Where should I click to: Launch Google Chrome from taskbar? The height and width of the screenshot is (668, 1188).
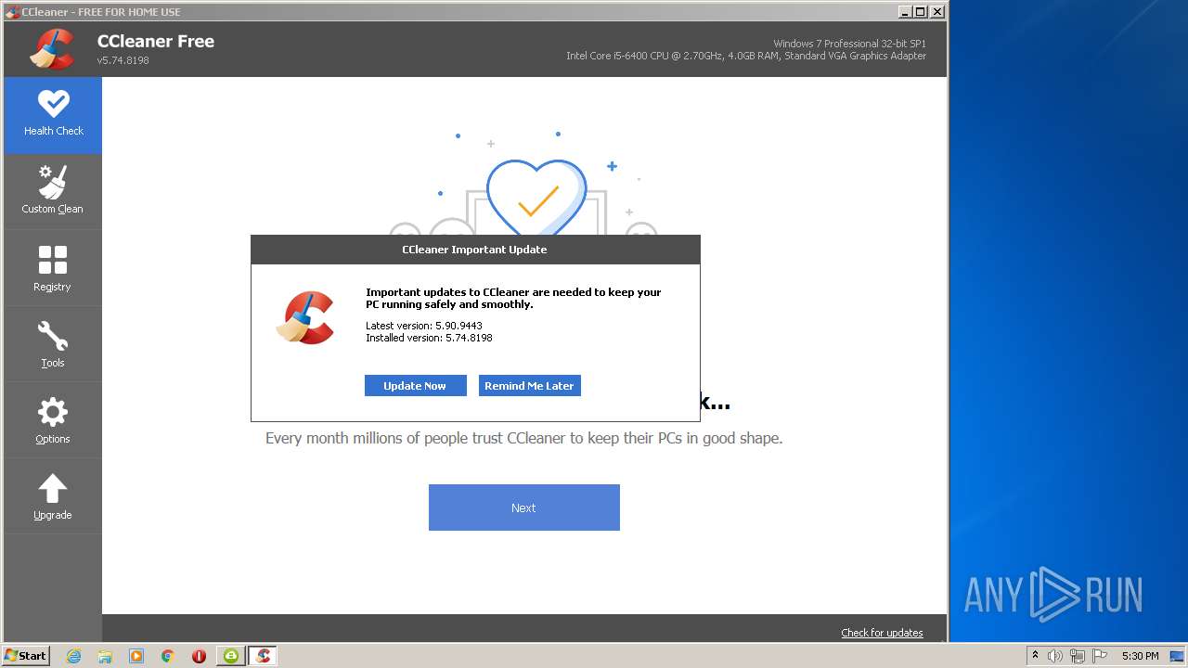click(168, 656)
